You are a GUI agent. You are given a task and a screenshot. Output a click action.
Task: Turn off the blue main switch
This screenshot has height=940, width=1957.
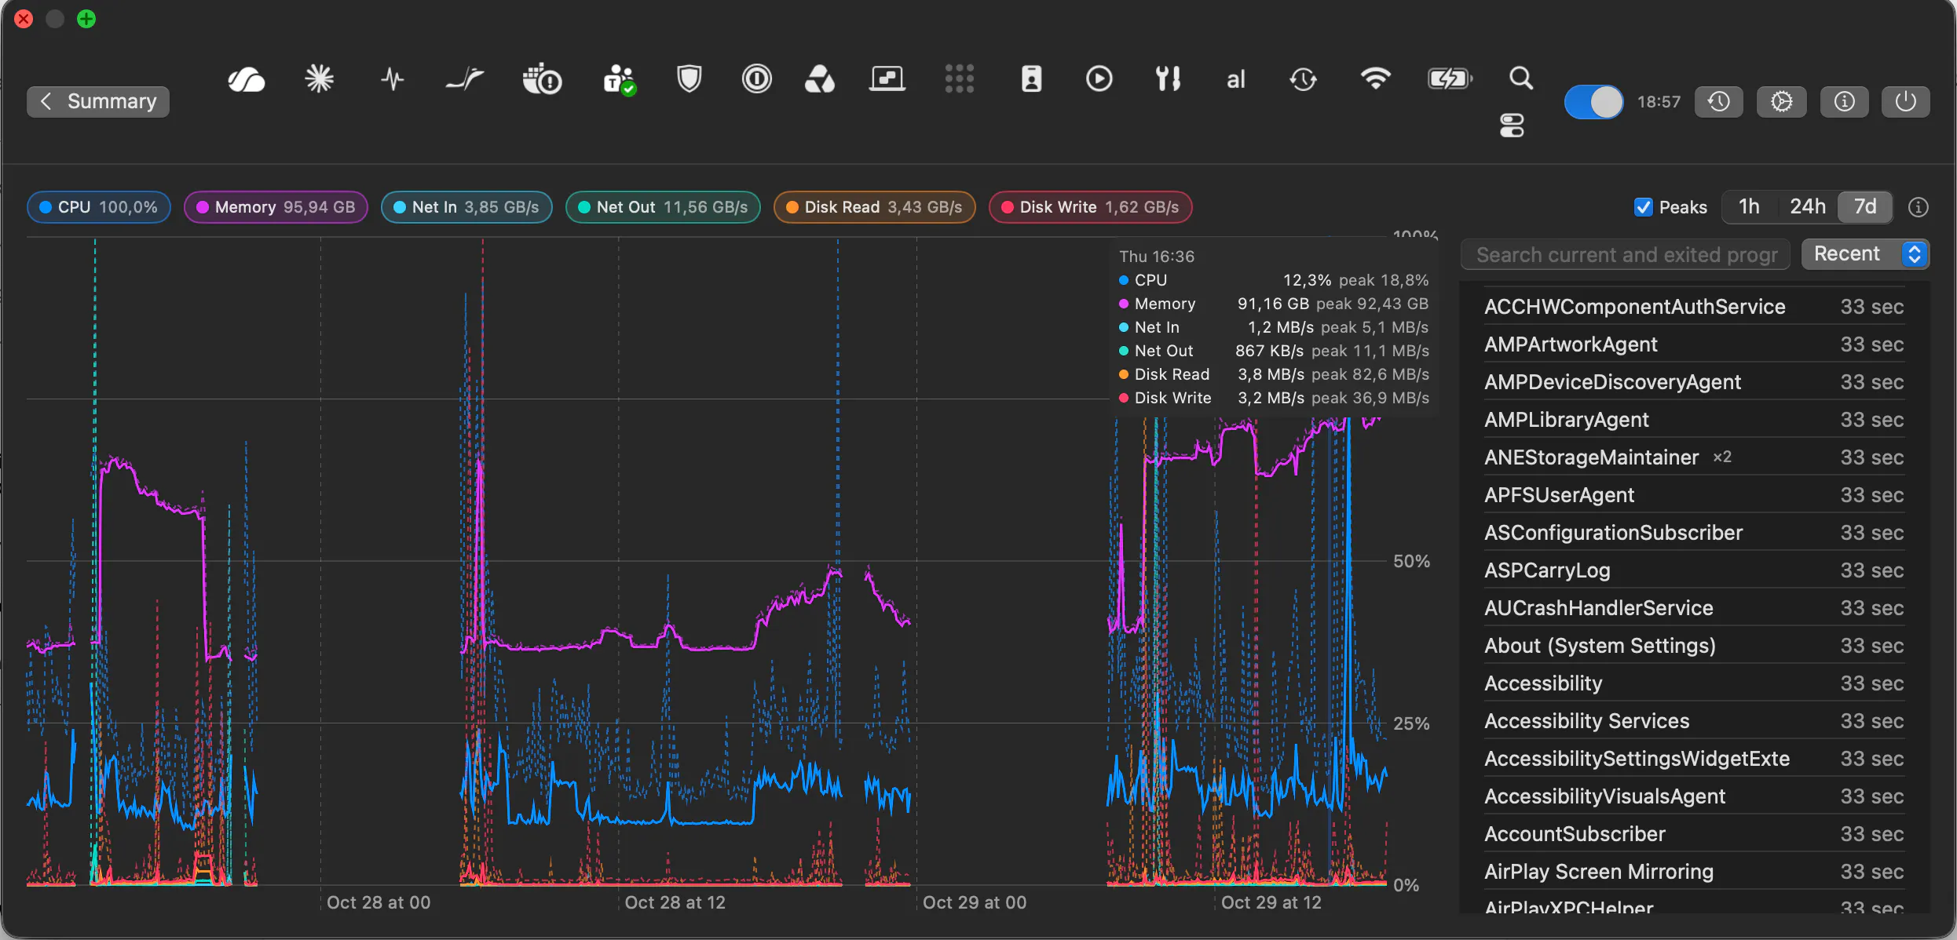tap(1594, 102)
